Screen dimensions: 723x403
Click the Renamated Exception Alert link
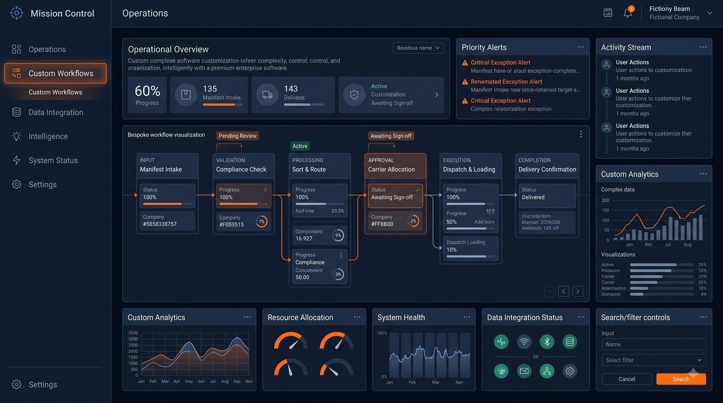(x=506, y=82)
